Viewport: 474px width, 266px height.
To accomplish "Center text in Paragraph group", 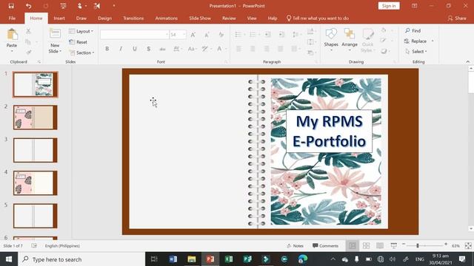I will click(253, 49).
